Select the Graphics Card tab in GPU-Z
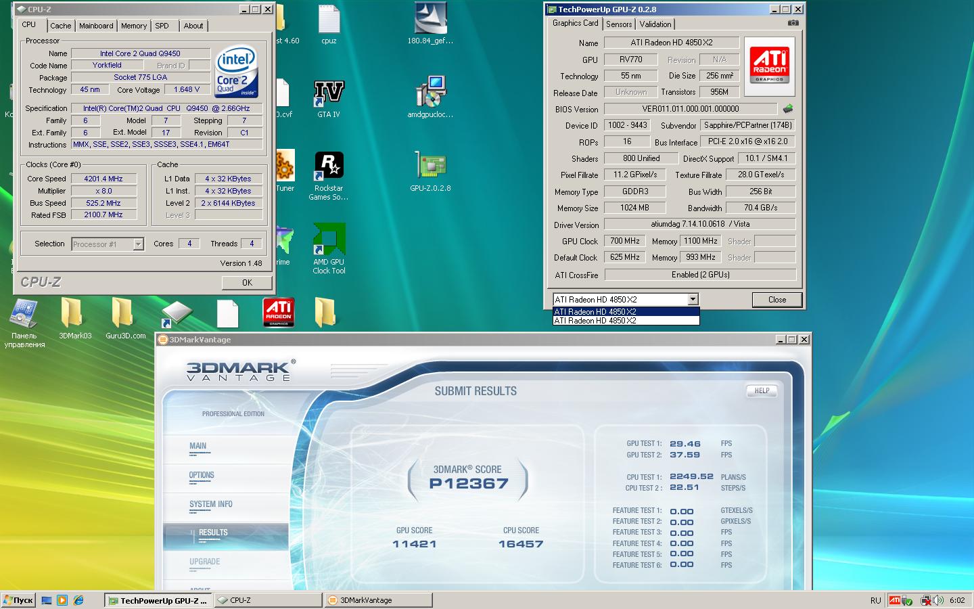The height and width of the screenshot is (609, 974). tap(575, 23)
